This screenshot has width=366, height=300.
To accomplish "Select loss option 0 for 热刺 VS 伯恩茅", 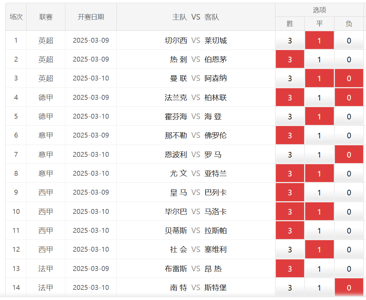I will [349, 59].
